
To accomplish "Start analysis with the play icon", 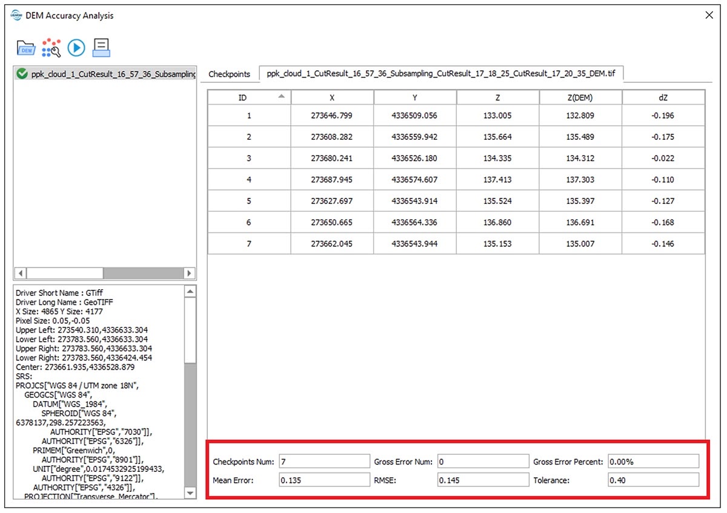I will point(76,48).
